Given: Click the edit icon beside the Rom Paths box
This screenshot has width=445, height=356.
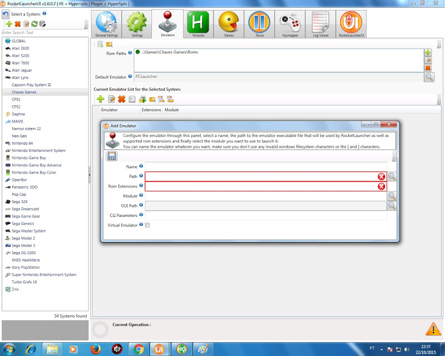Looking at the screenshot, I should pyautogui.click(x=428, y=60).
